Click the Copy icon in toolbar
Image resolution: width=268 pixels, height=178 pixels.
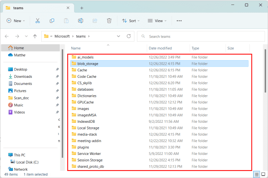(x=52, y=21)
